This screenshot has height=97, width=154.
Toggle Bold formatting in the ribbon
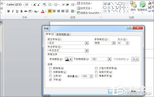(x=8, y=11)
